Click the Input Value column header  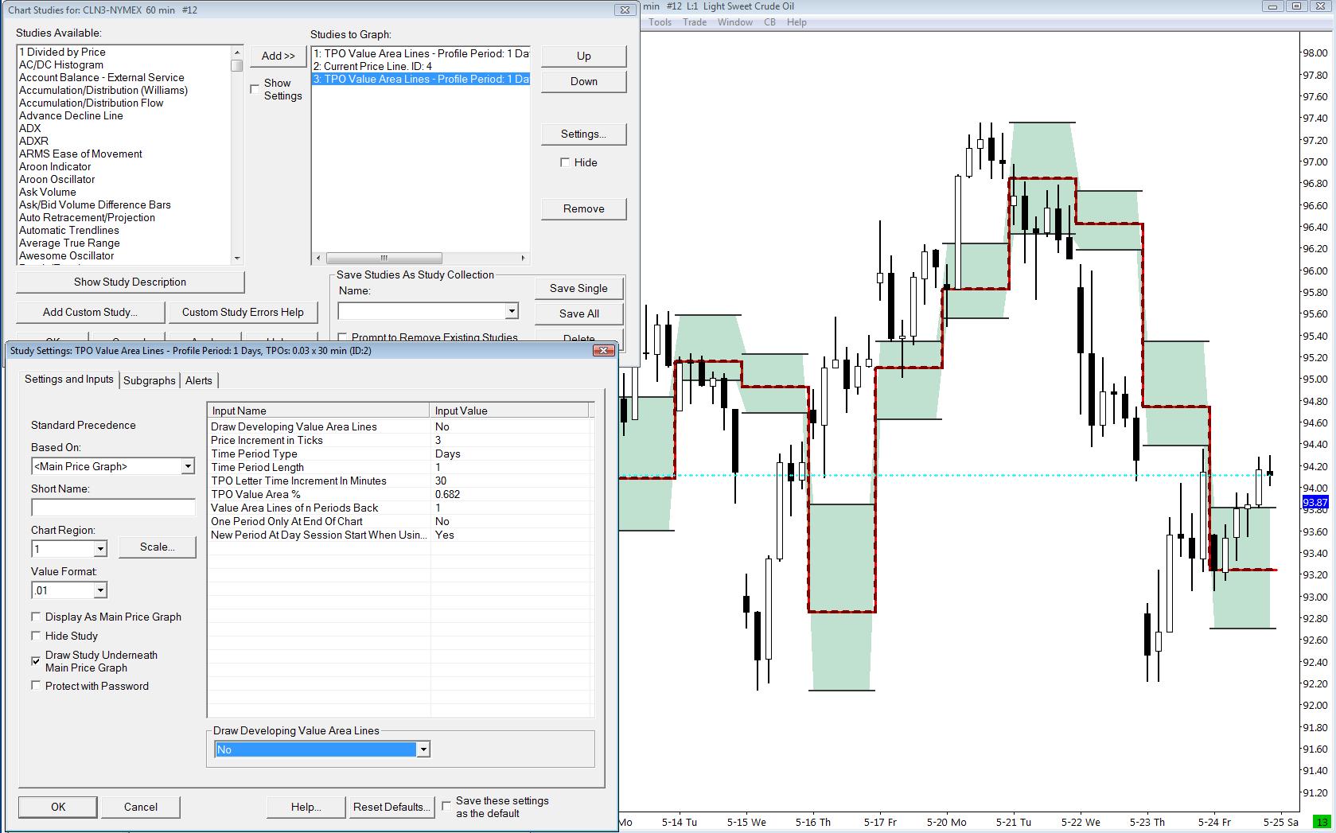[x=508, y=411]
